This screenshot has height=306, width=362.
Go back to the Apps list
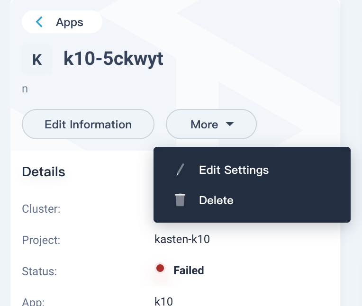(x=62, y=22)
